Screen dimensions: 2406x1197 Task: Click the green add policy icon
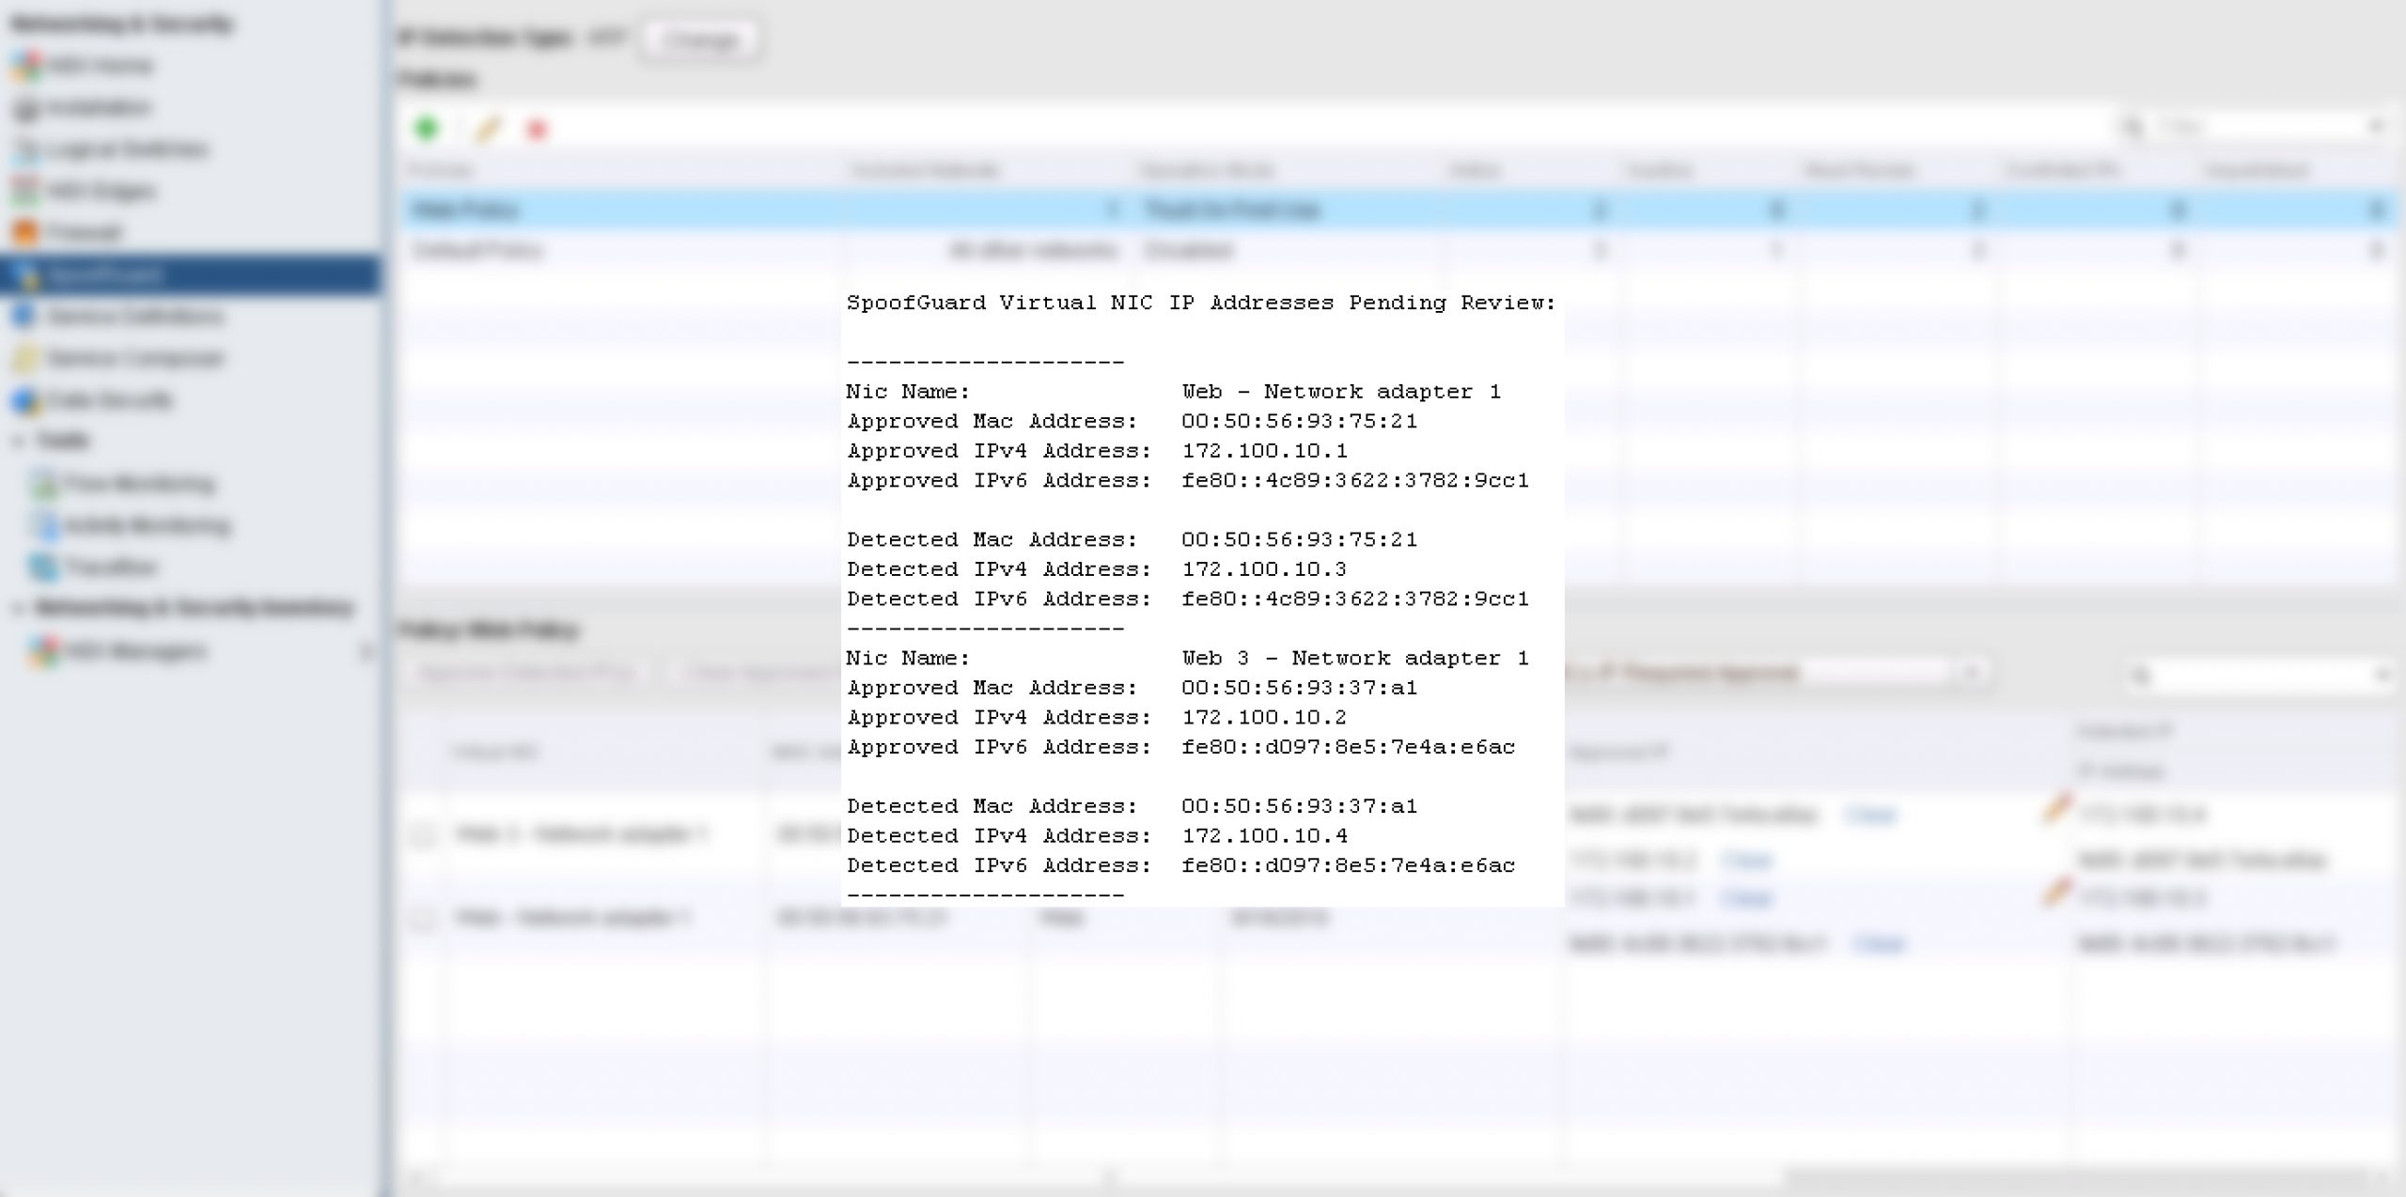427,128
